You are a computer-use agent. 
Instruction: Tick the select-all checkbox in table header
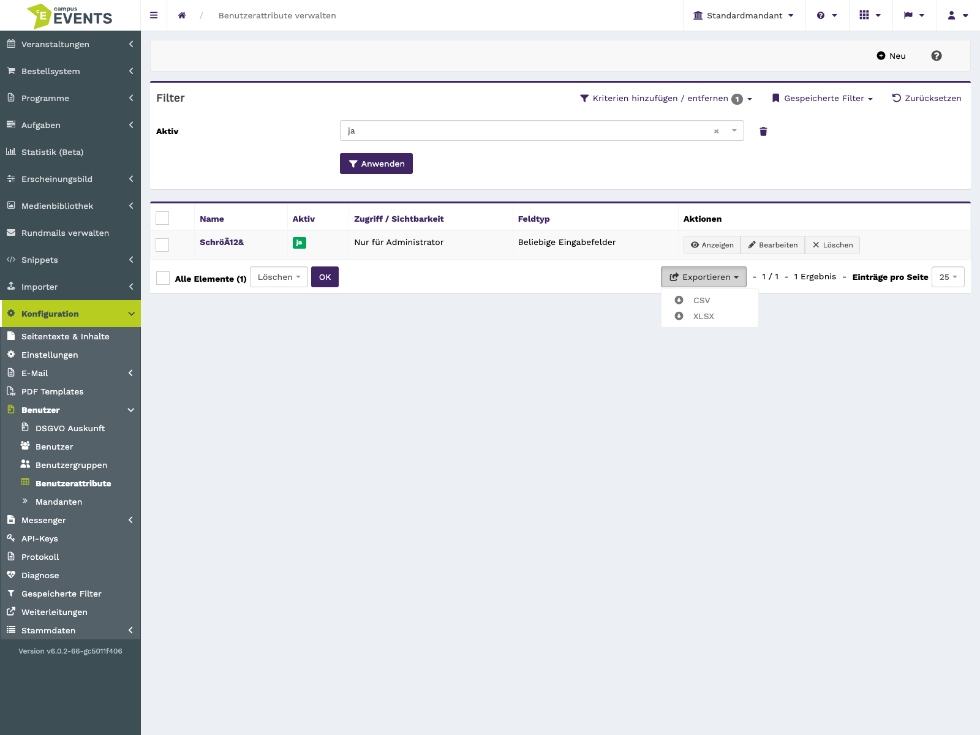coord(162,218)
